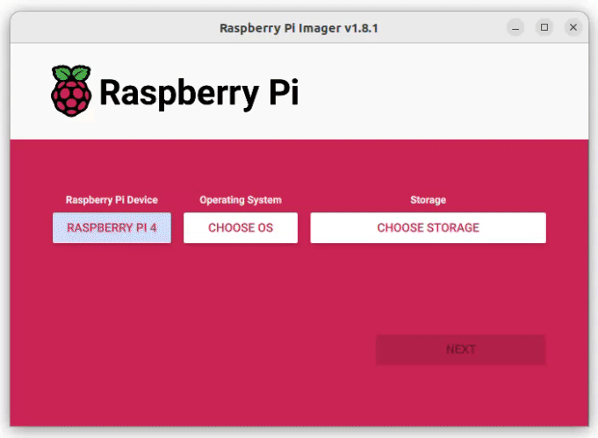The width and height of the screenshot is (598, 438).
Task: Click the "Storage" label text
Action: [x=428, y=200]
